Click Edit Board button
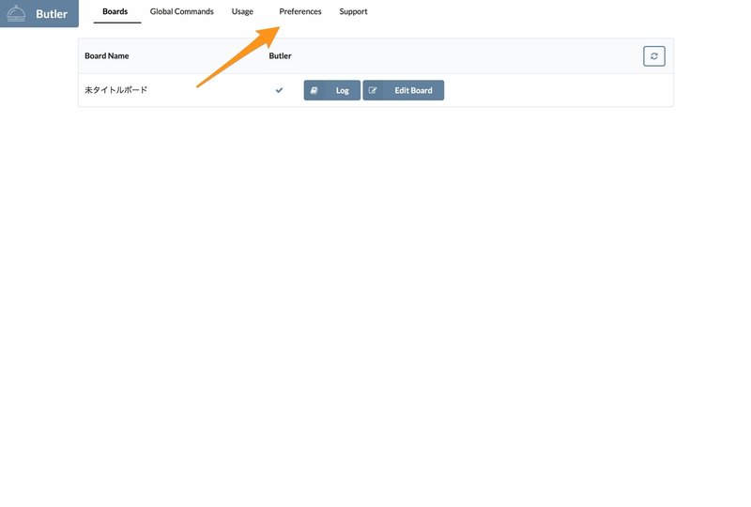The height and width of the screenshot is (507, 751). tap(404, 90)
